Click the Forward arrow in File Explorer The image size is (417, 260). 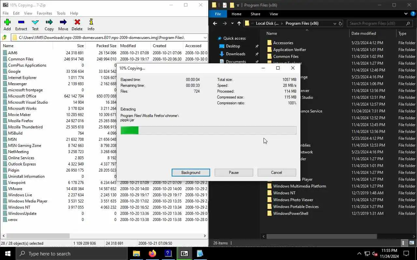(224, 23)
